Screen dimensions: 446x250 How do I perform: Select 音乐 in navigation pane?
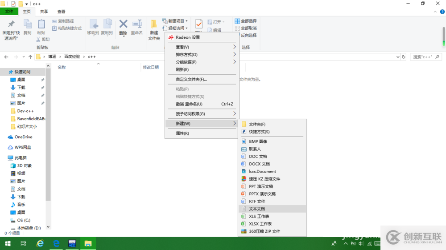21,205
